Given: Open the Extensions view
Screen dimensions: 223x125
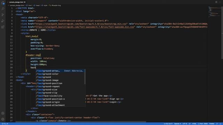Looking at the screenshot, I should click(3, 27).
